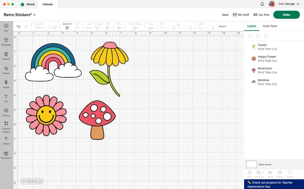Click the Select All icon
This screenshot has width=304, height=189.
point(67,28)
